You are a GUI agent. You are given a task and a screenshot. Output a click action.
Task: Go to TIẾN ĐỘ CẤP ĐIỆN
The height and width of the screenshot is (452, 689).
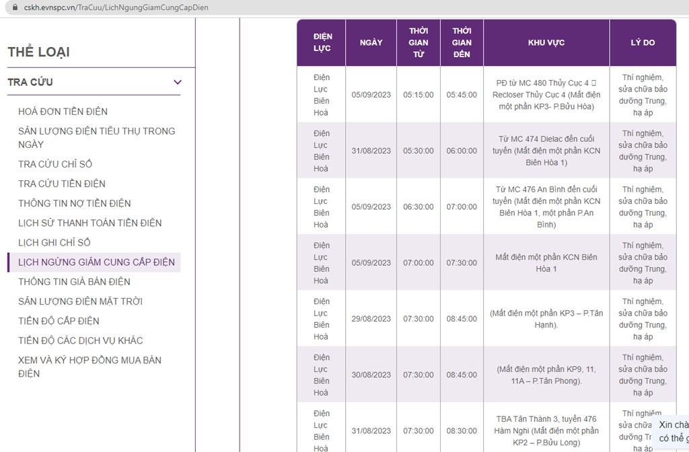pos(59,321)
